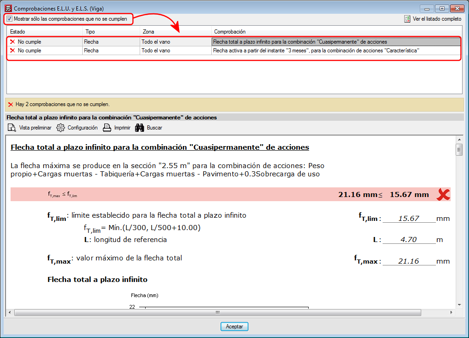Click the red X in 'Hay 2 comprobaciones' status bar

(x=11, y=104)
